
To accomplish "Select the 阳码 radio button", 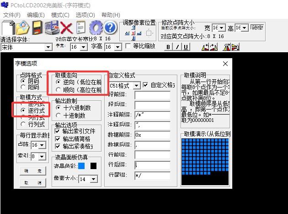I will coord(23,87).
